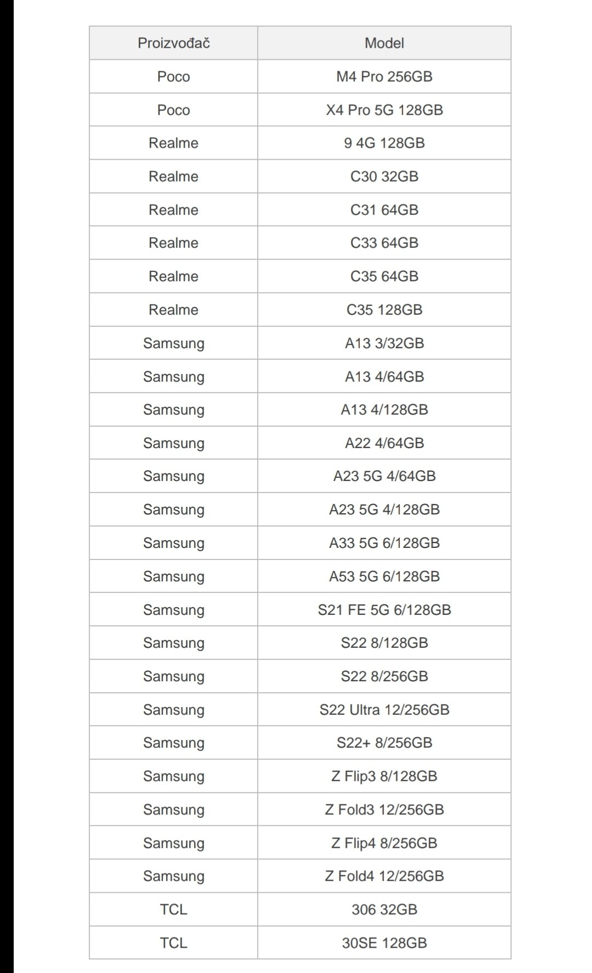Select the Z Flip4 8/256GB cell

(384, 843)
